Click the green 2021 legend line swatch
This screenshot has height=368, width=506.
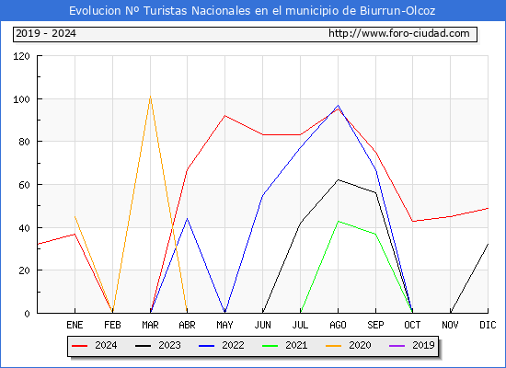[x=270, y=346]
